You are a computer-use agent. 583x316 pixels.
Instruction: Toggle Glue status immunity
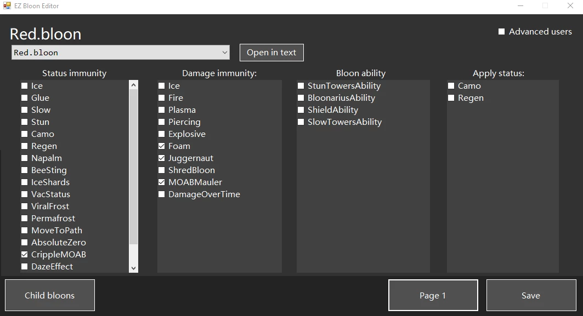click(25, 97)
